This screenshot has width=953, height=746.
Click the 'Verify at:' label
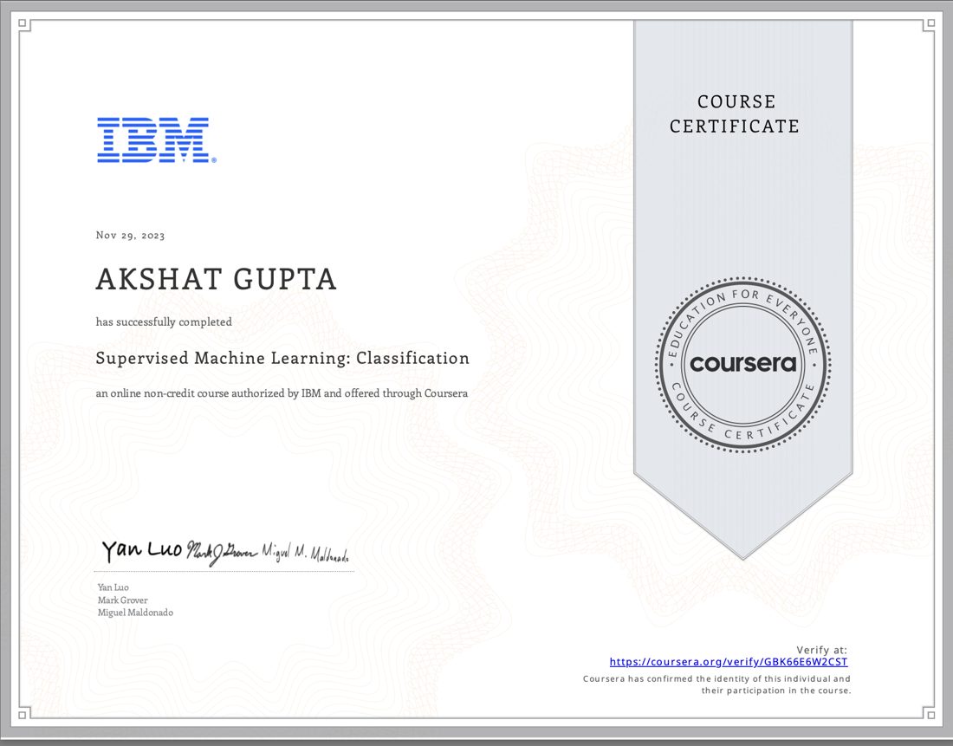tap(821, 650)
